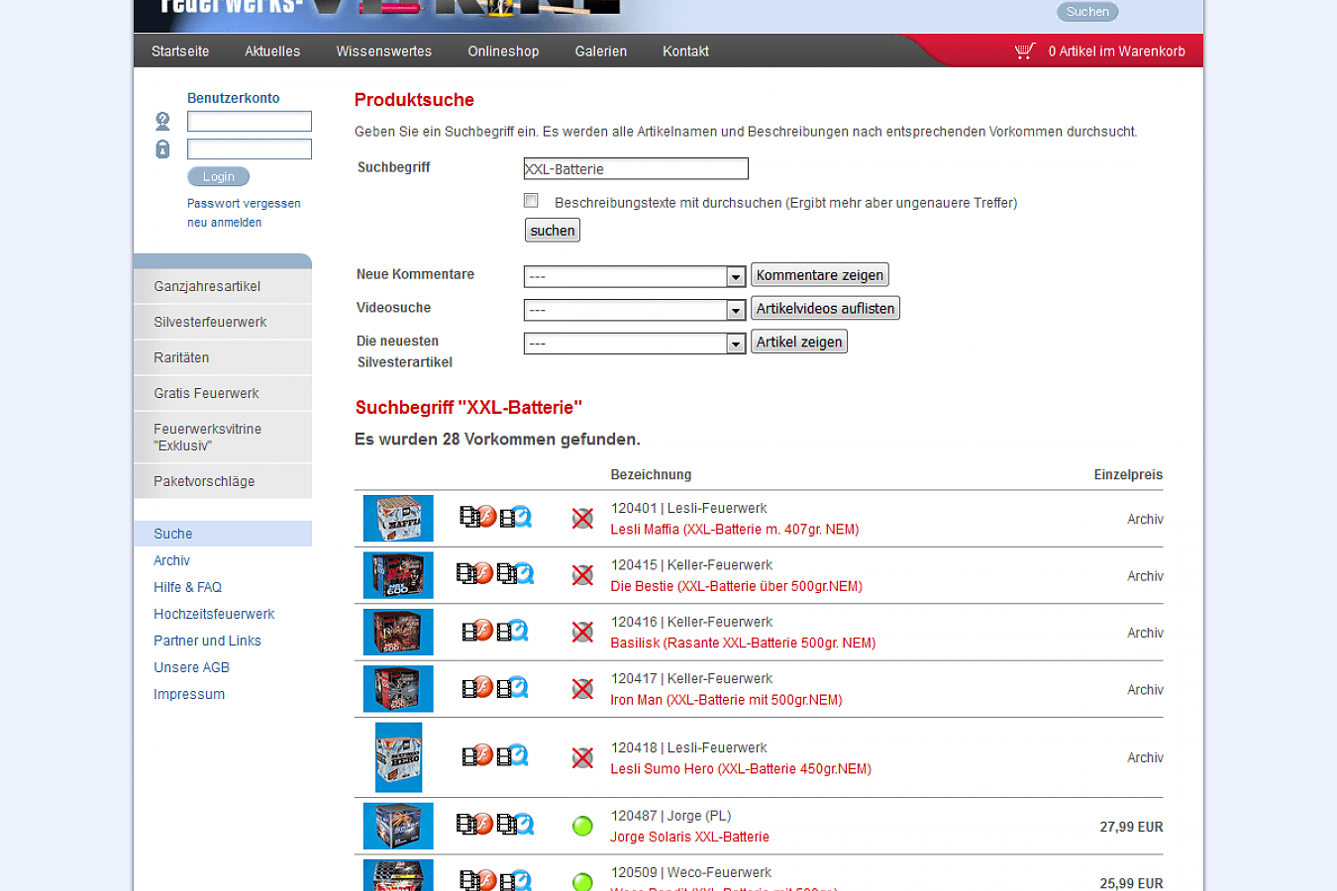Open Archiv sidebar link
This screenshot has width=1337, height=891.
tap(171, 560)
